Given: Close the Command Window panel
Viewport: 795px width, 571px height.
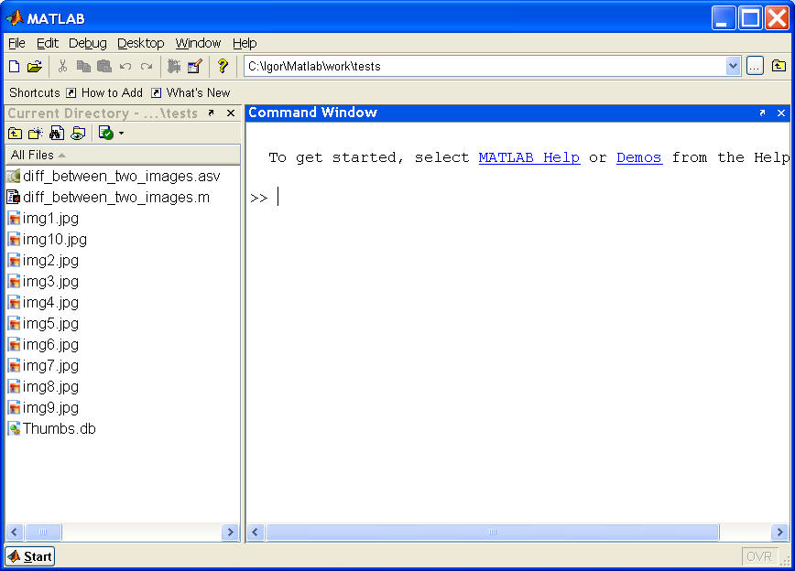Looking at the screenshot, I should tap(781, 113).
